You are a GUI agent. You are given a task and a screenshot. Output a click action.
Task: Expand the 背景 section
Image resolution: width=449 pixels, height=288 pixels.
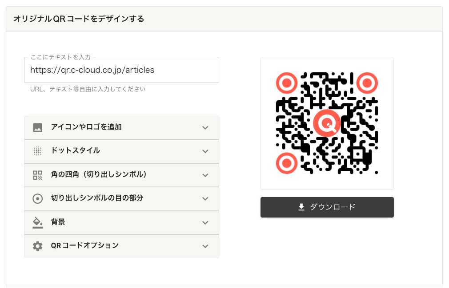point(121,222)
